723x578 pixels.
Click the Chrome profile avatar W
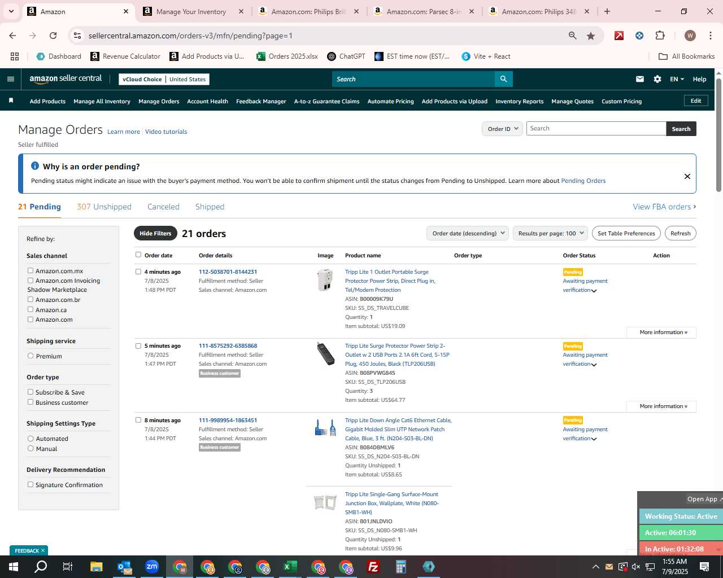pyautogui.click(x=690, y=36)
